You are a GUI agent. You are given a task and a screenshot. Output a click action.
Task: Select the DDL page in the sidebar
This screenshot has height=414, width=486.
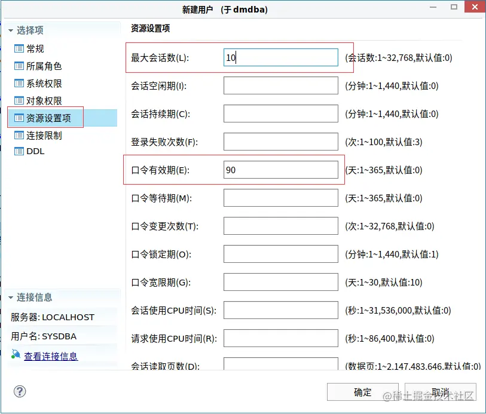[31, 151]
